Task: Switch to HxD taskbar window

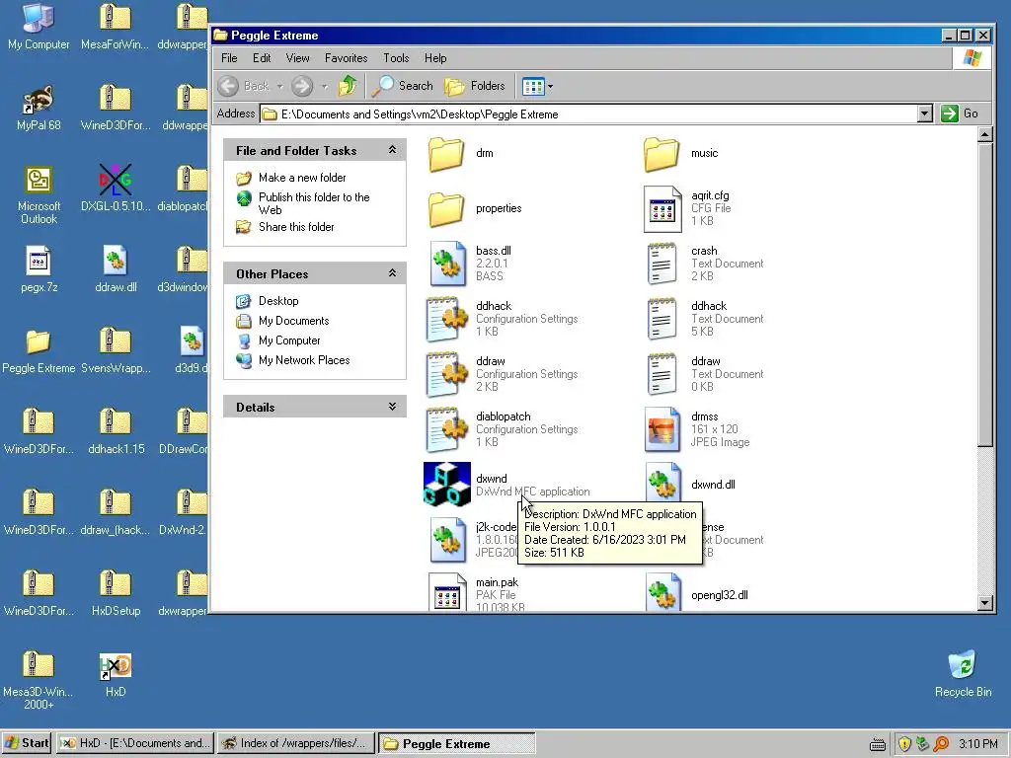Action: (135, 743)
